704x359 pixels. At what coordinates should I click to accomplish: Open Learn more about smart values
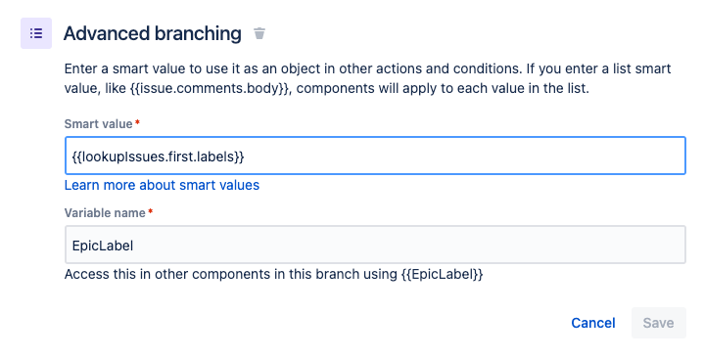(162, 185)
